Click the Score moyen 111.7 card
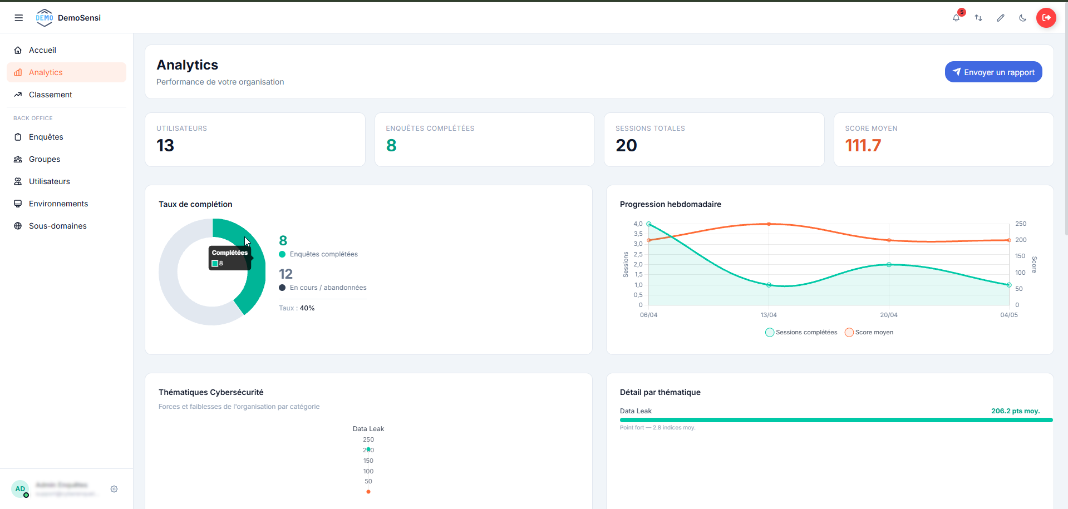Screen dimensions: 1068x509 point(944,140)
